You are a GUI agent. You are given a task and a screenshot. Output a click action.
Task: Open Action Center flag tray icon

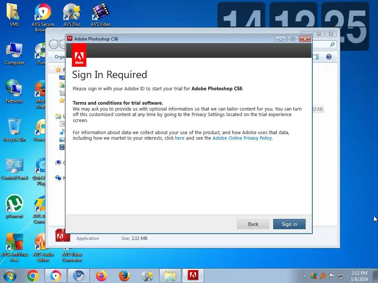point(332,276)
